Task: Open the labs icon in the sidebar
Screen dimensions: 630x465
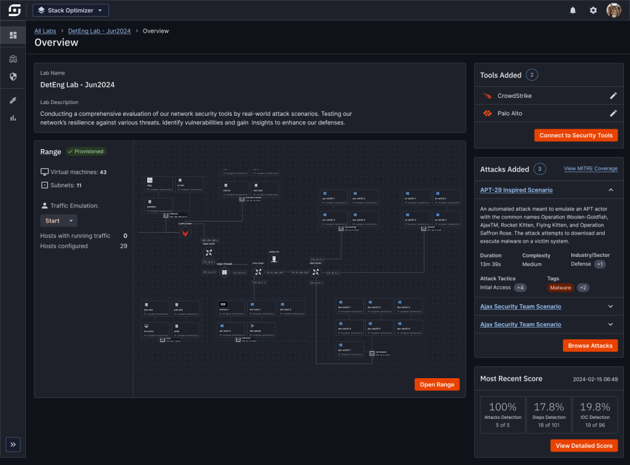Action: tap(13, 59)
